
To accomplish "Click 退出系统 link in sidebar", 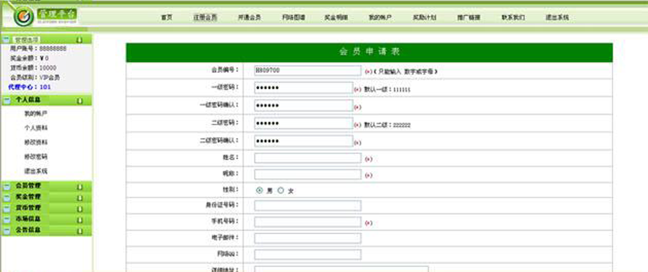I will [36, 171].
